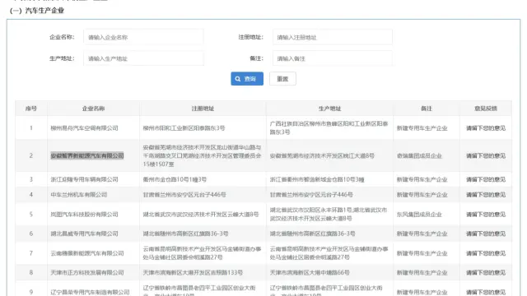Select company 柳州易舟汽车空调有限公司
The image size is (527, 296).
84,128
